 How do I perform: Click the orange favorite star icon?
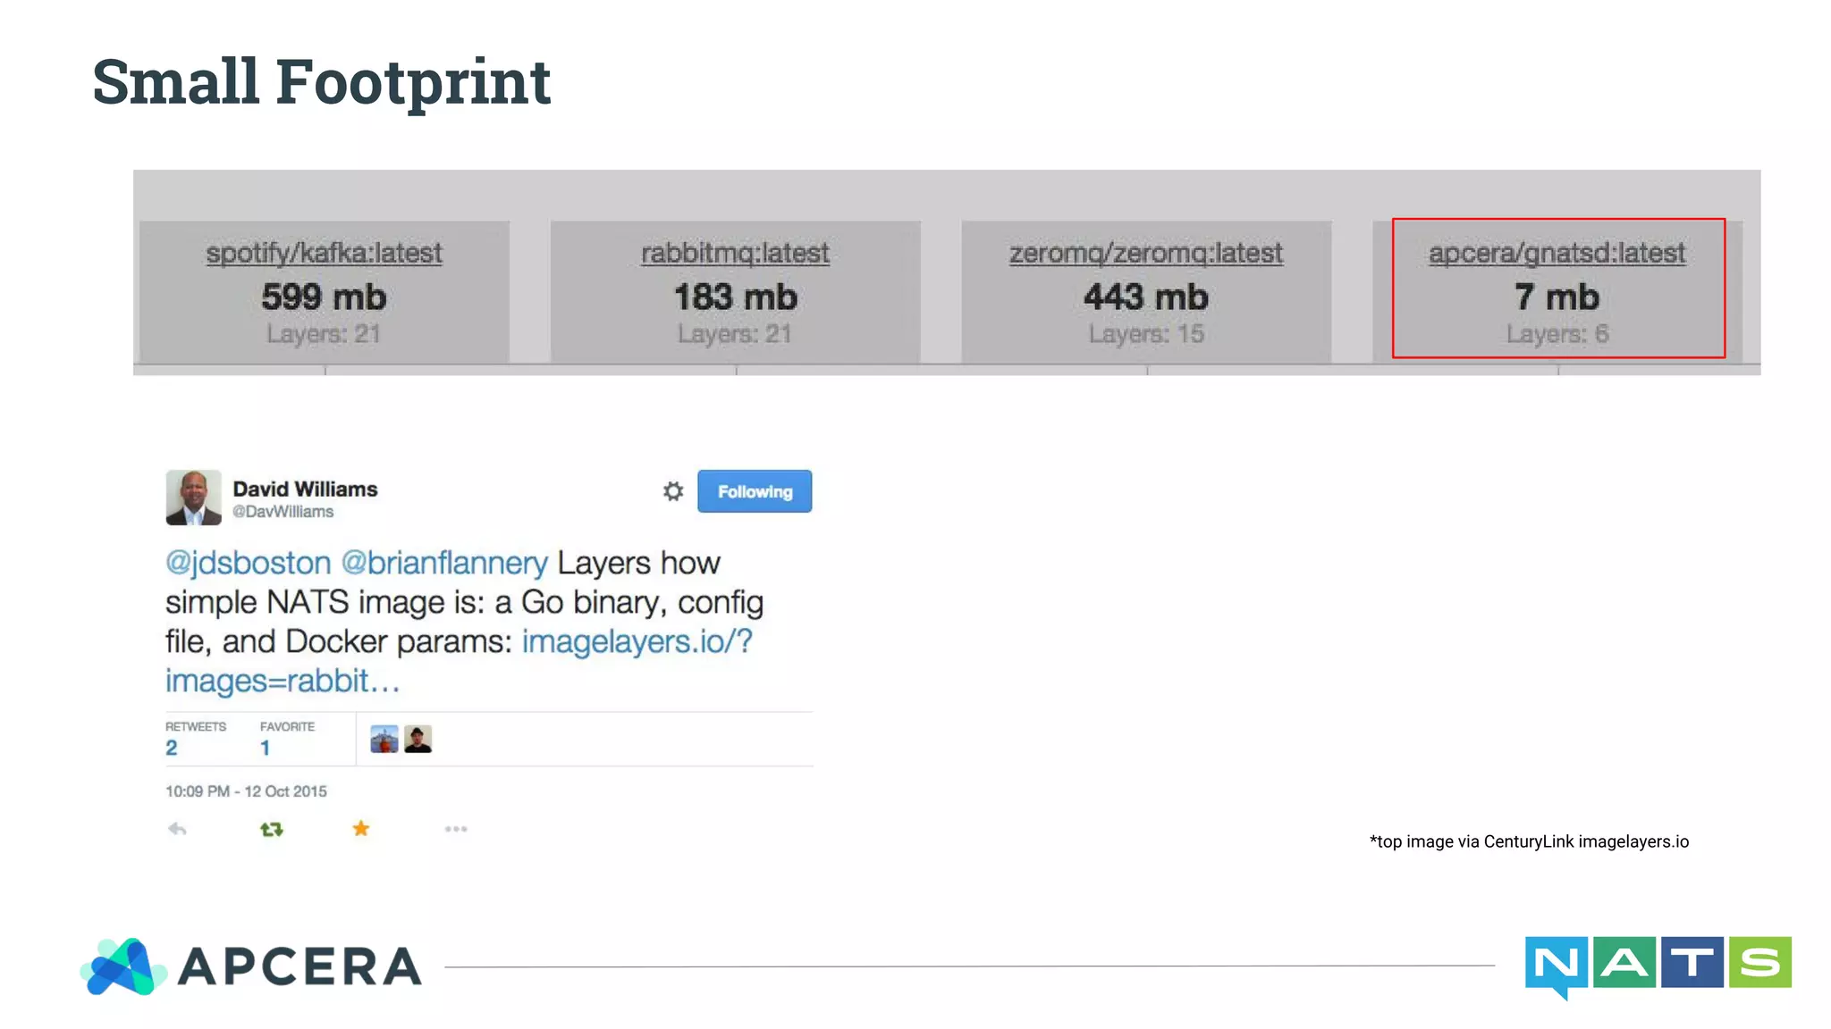[361, 829]
